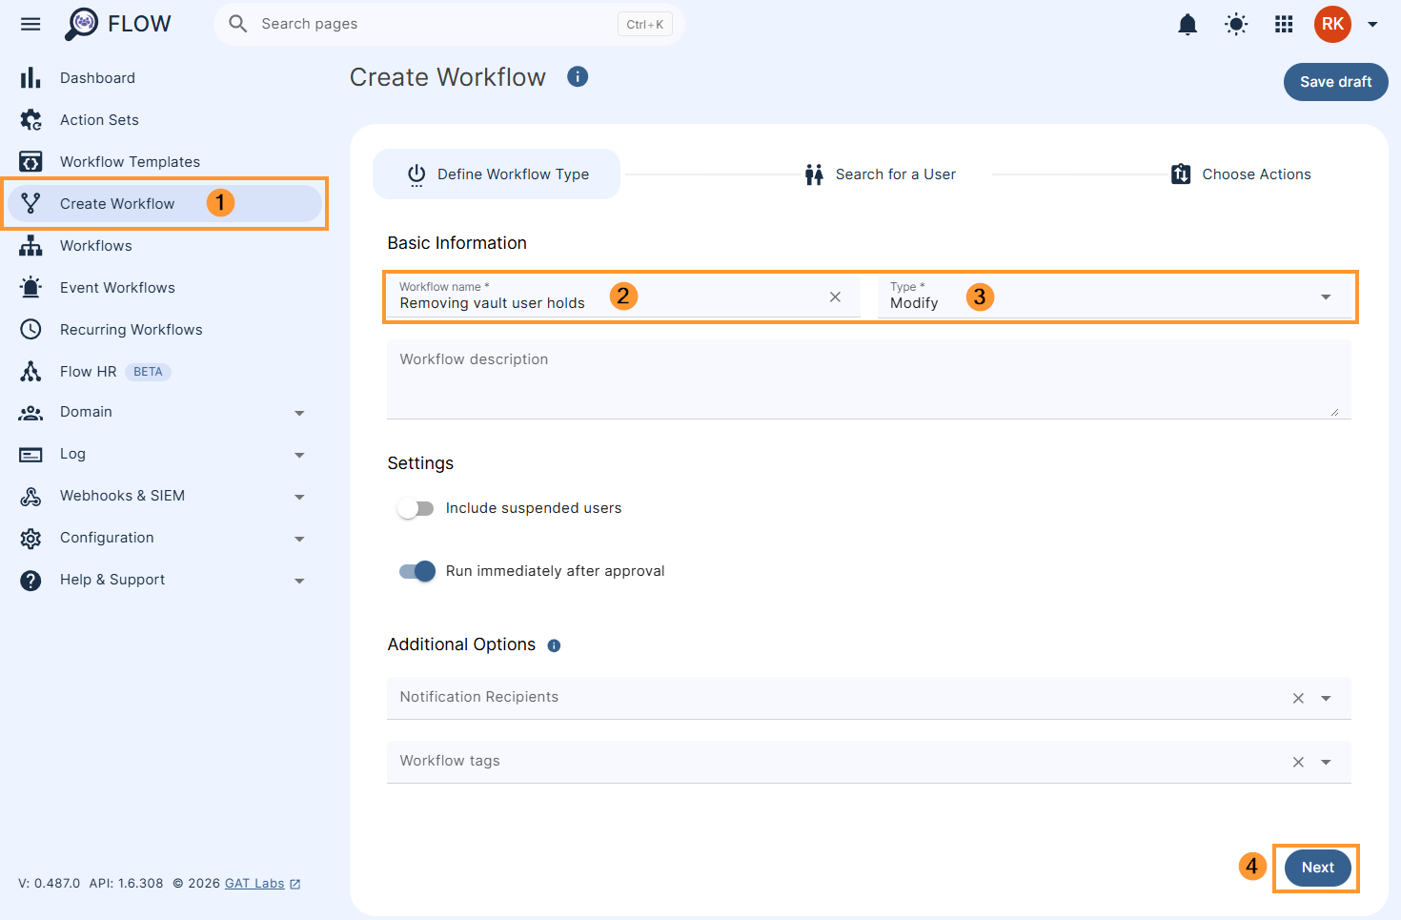Expand the account dropdown arrow
This screenshot has width=1401, height=920.
[1372, 25]
